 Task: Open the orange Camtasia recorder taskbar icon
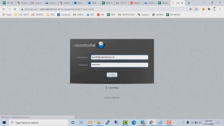click(169, 122)
